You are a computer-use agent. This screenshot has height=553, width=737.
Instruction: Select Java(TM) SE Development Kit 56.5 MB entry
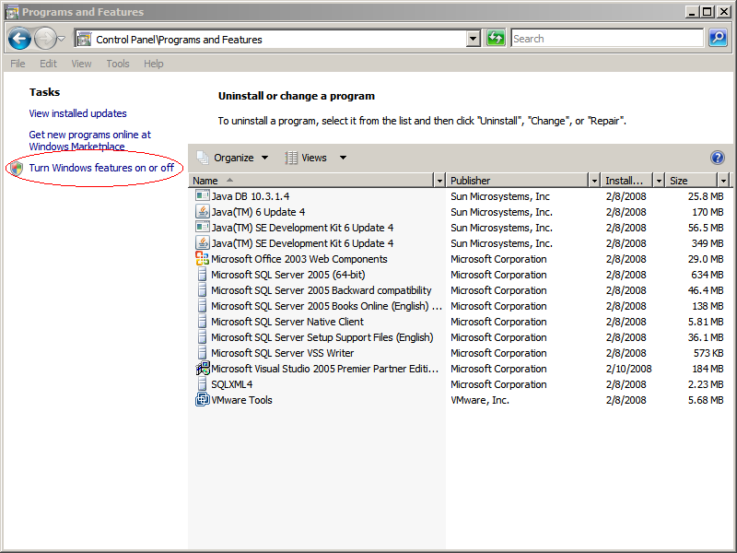point(302,228)
